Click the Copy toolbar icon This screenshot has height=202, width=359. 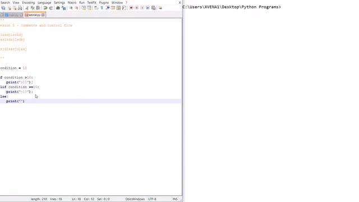(33, 8)
